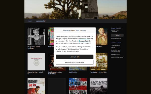
Task: Click Music to Start a Cult to title
Action: click(x=35, y=73)
